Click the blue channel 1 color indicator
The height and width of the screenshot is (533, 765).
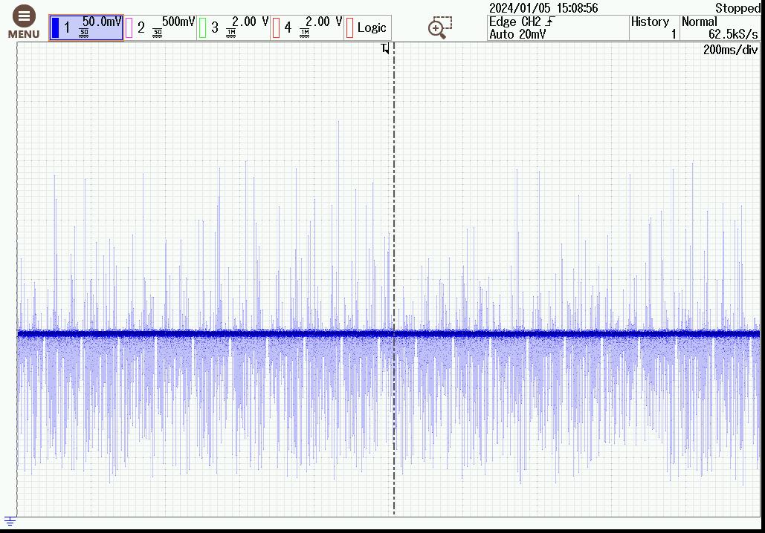tap(55, 28)
